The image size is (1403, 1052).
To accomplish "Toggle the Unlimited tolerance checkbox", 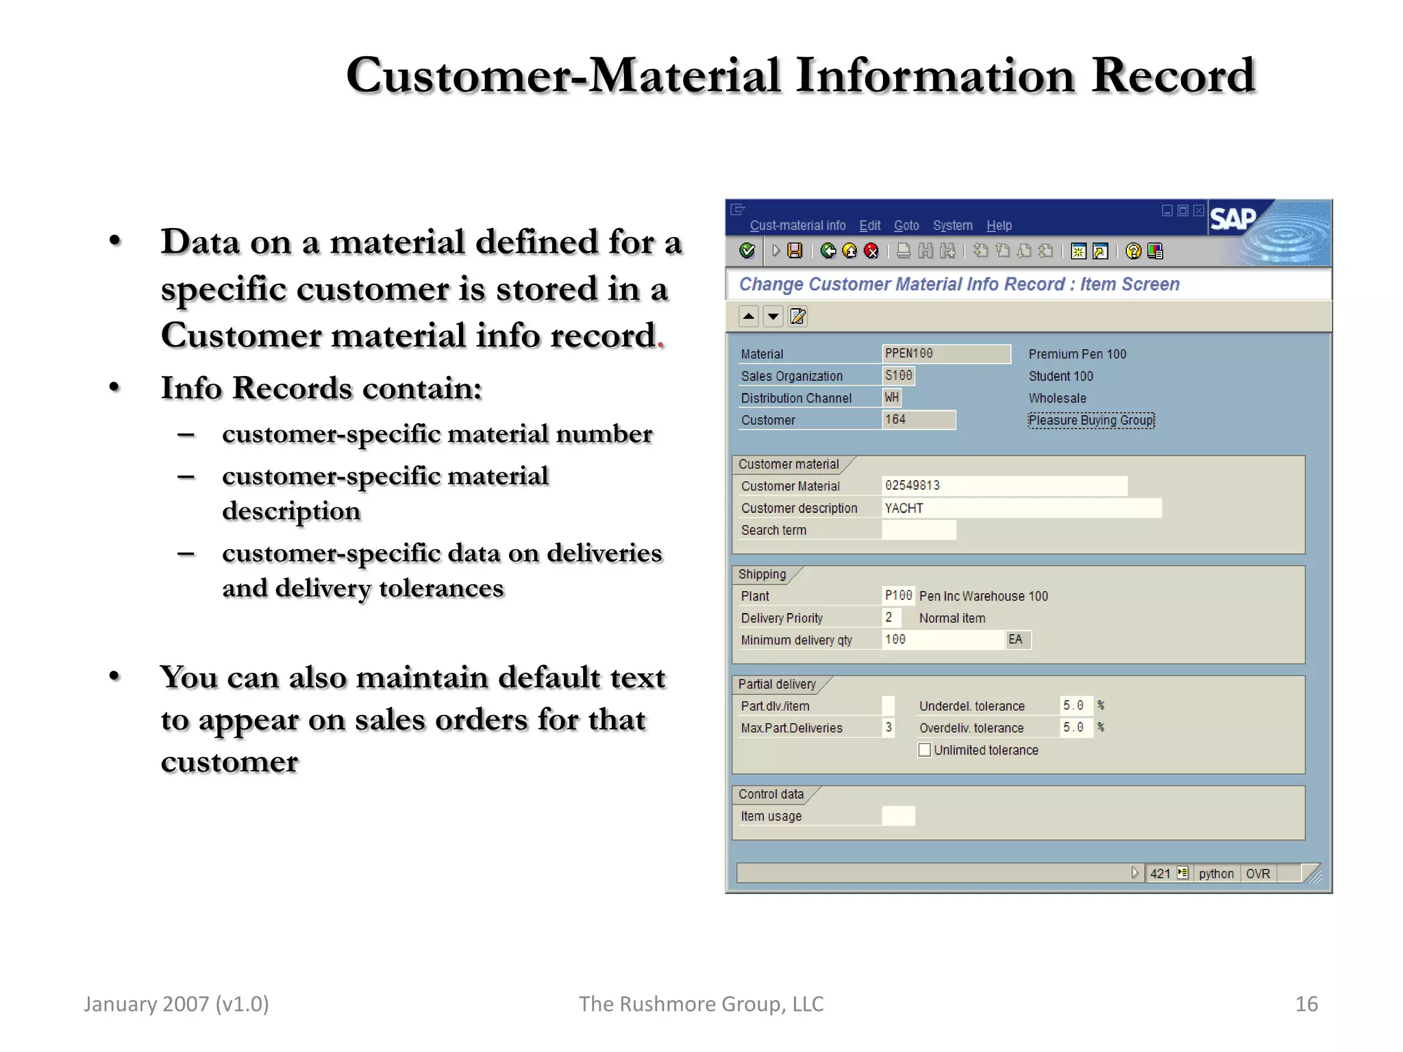I will click(925, 750).
